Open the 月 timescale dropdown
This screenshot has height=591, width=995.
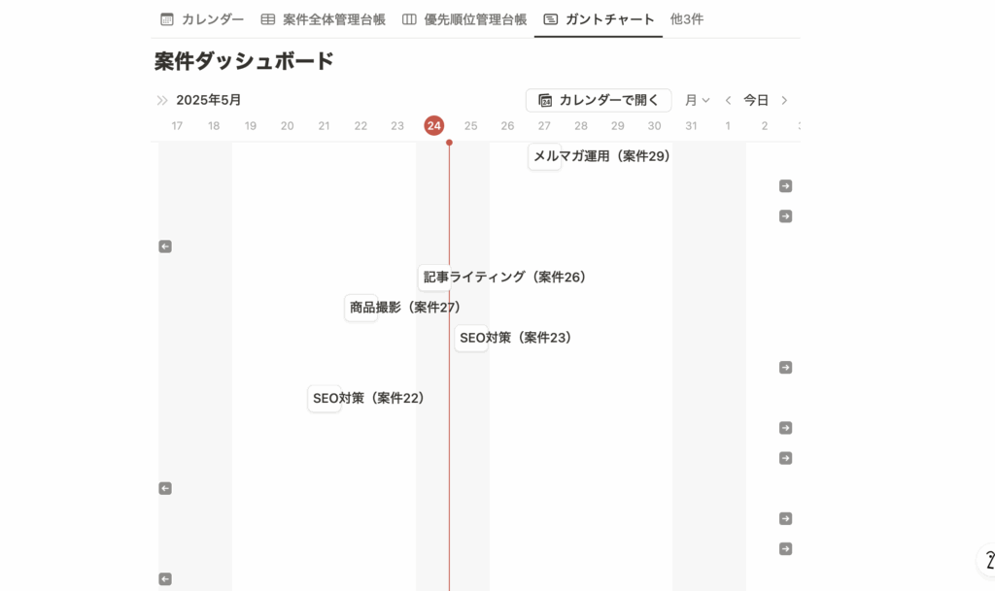click(x=697, y=100)
